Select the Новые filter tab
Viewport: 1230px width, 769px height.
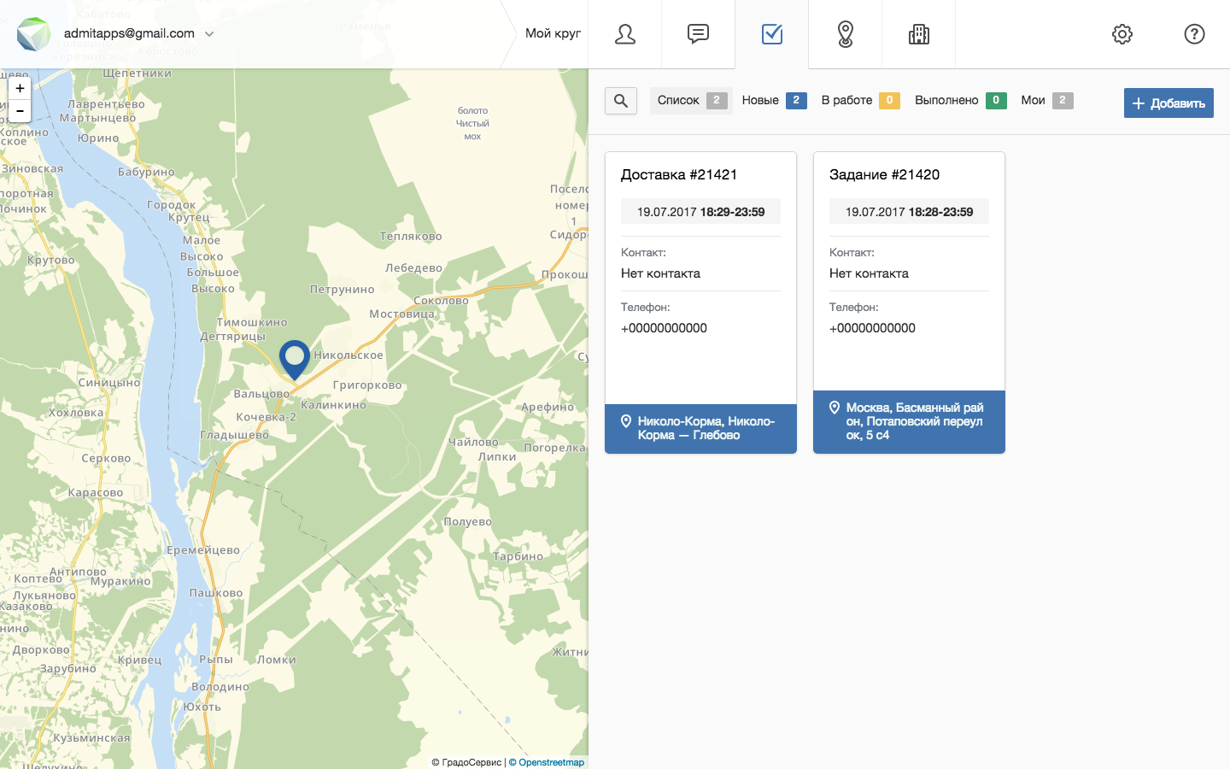(774, 100)
